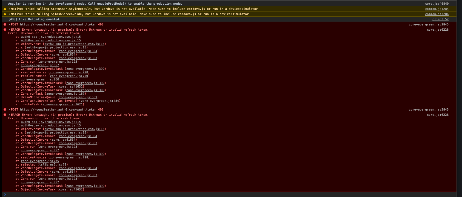Screen dimensions: 462x197
Task: Click error icon beside second ERROR Uncaught entry
Action: click(5, 115)
